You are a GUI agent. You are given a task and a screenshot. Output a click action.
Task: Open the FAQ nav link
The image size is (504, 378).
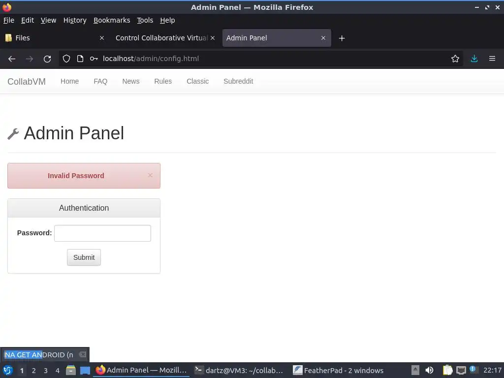(x=100, y=81)
